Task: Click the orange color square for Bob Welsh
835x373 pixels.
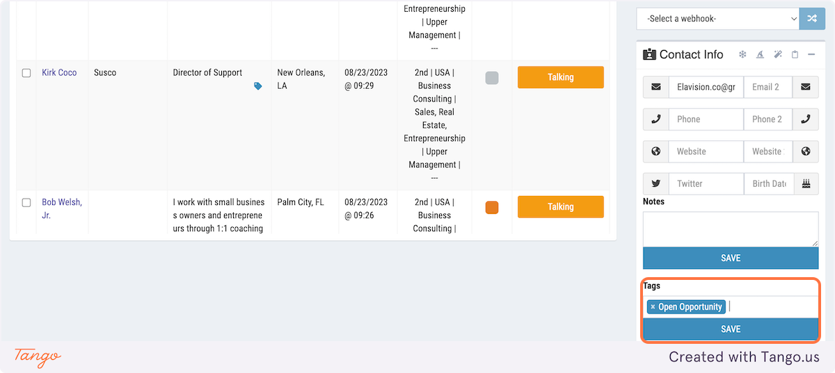Action: (492, 207)
